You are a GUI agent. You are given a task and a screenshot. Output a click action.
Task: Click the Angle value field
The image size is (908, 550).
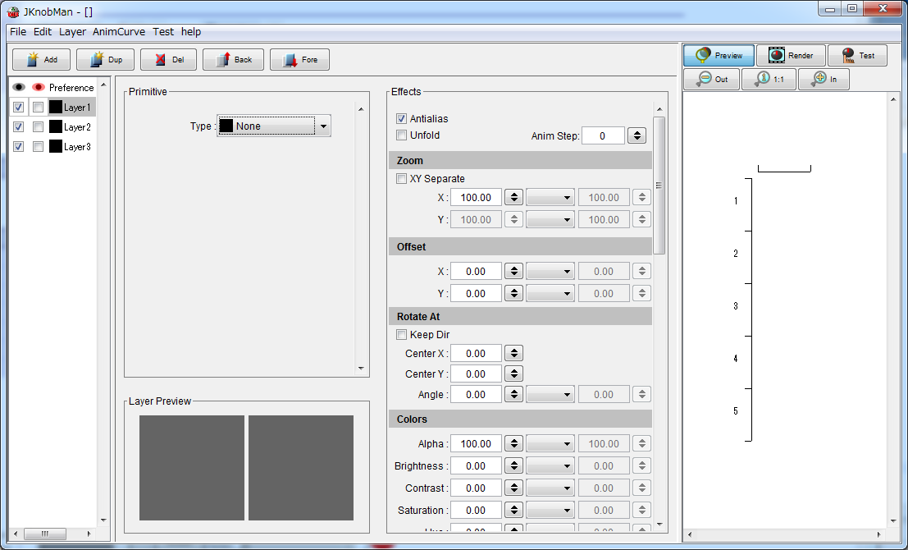[476, 395]
